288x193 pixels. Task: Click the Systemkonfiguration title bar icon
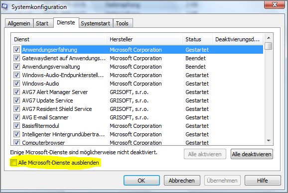click(x=4, y=6)
